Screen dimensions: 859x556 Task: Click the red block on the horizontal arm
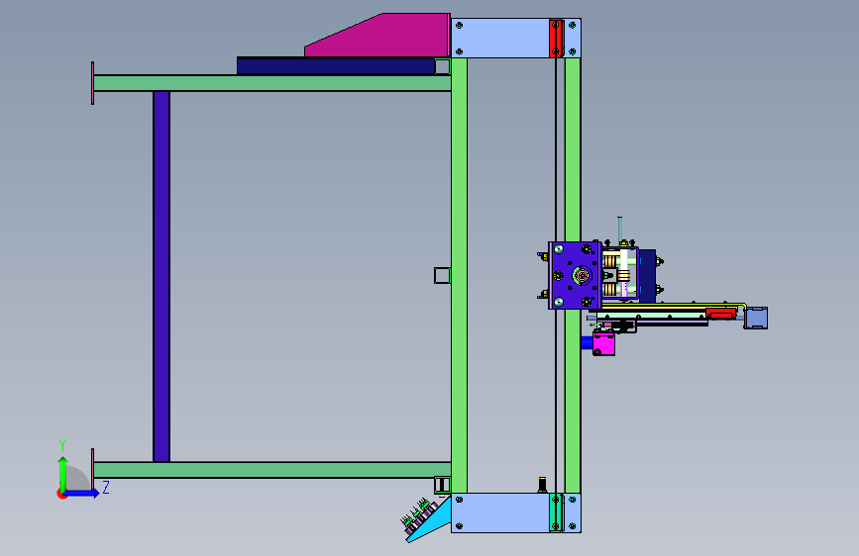point(720,314)
